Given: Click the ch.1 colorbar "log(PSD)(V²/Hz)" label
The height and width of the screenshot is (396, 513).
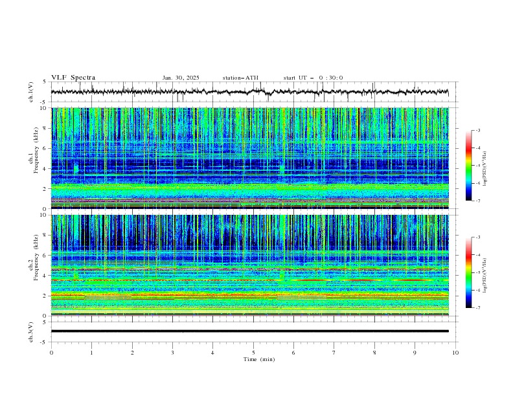Looking at the screenshot, I should tap(485, 169).
